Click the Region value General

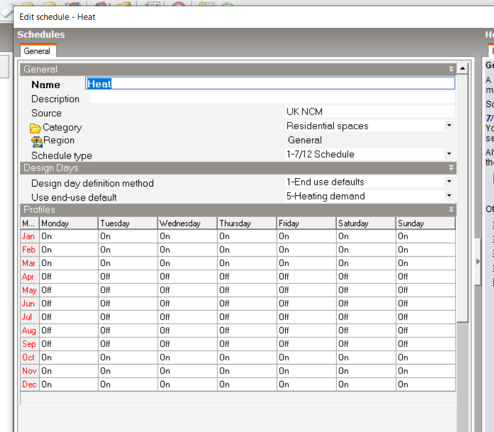(305, 140)
